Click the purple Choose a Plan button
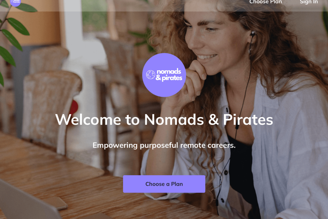328x219 pixels. tap(164, 184)
